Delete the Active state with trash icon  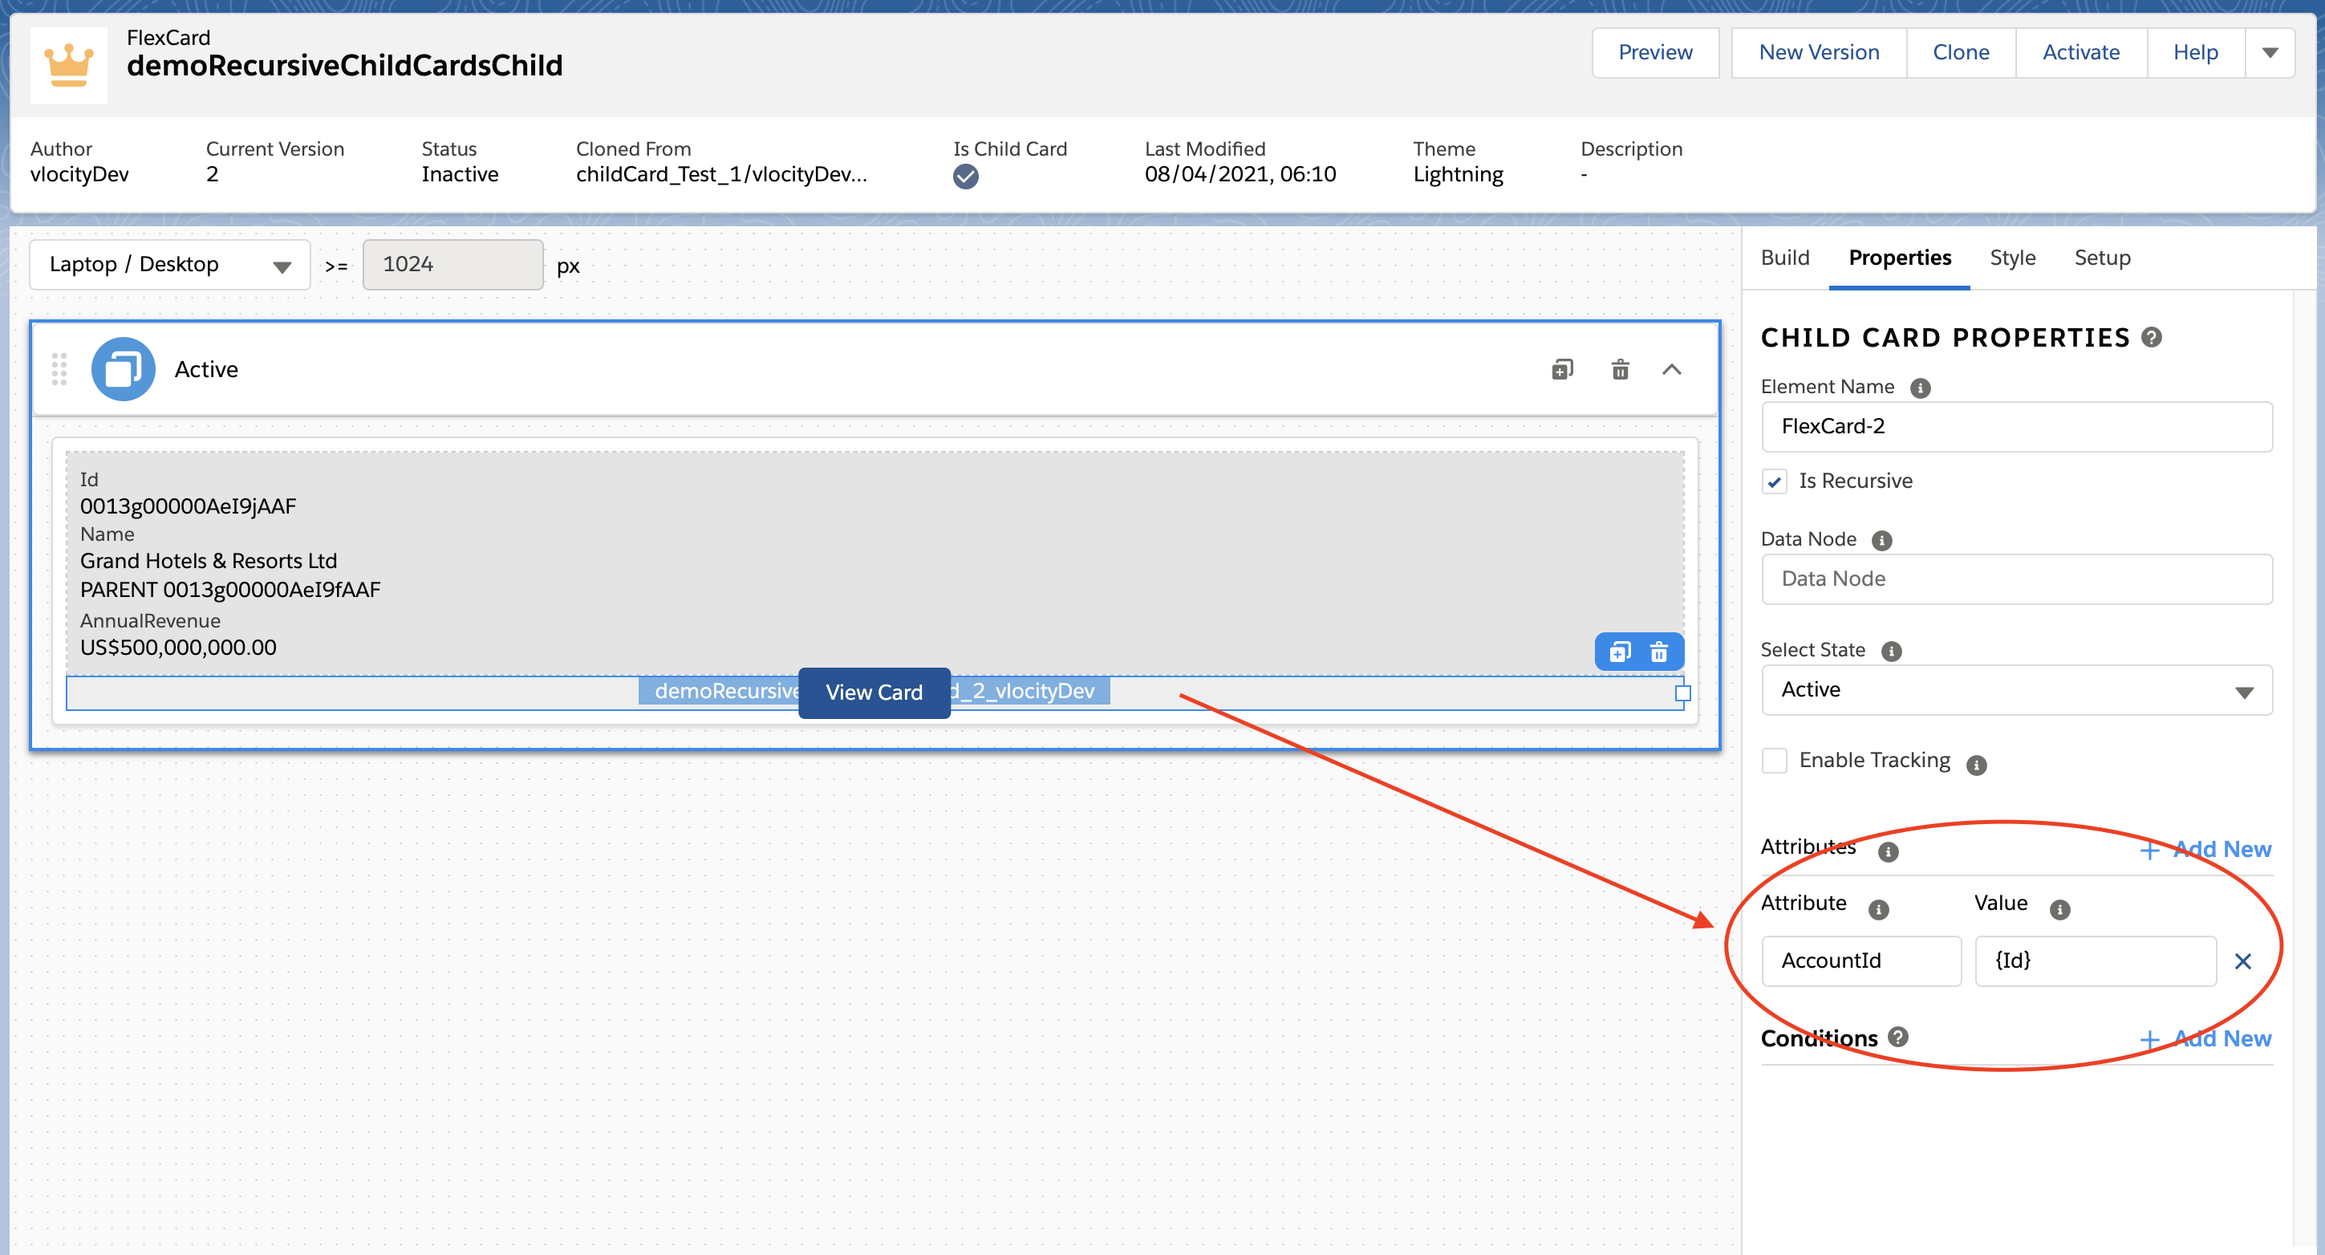click(1620, 369)
